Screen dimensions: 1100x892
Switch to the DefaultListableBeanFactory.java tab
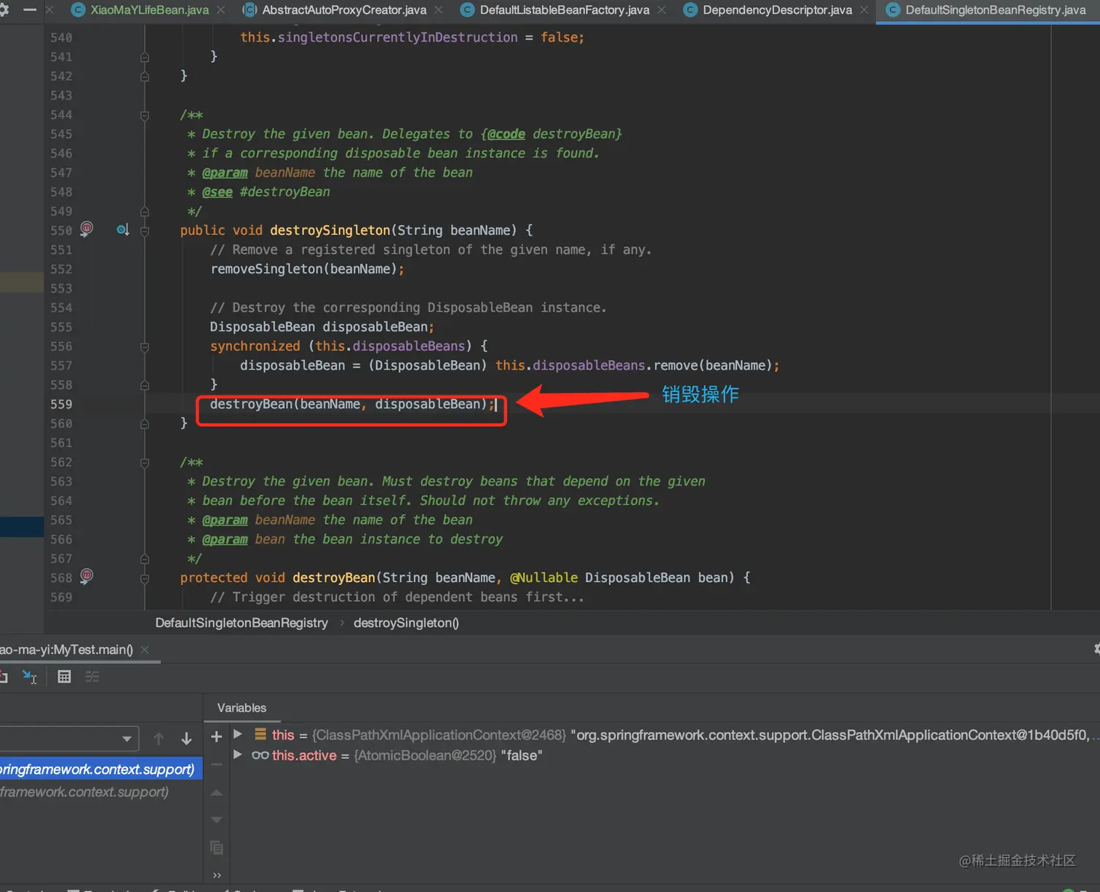[x=565, y=10]
